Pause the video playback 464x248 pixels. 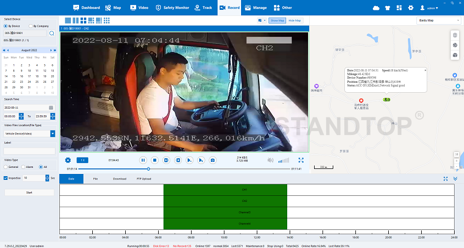coord(143,160)
